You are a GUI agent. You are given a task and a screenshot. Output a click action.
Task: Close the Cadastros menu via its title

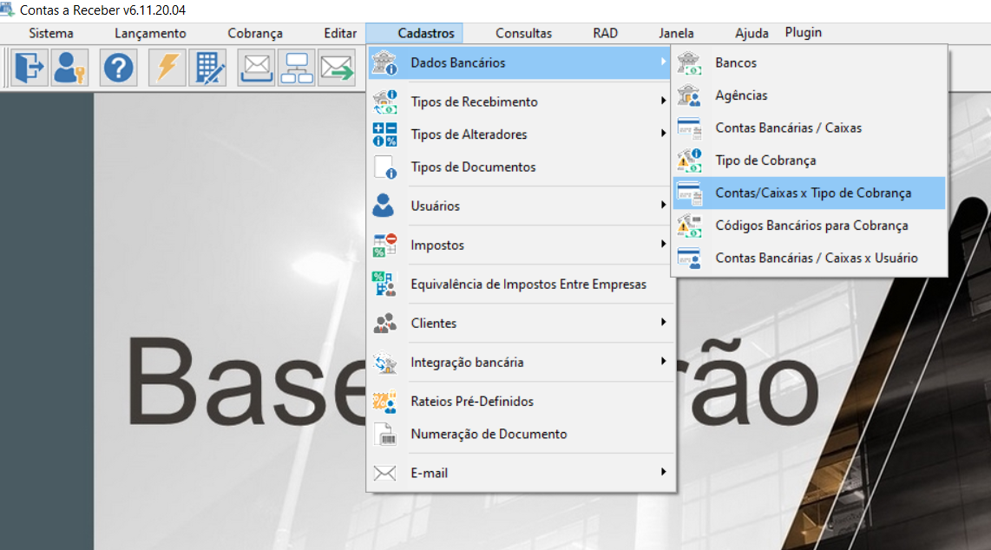tap(426, 34)
